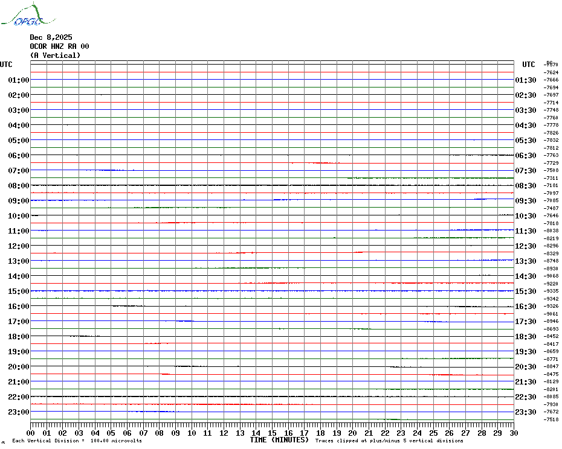Select the 08:00 hour label on left
This screenshot has height=449, width=562.
tap(19, 186)
